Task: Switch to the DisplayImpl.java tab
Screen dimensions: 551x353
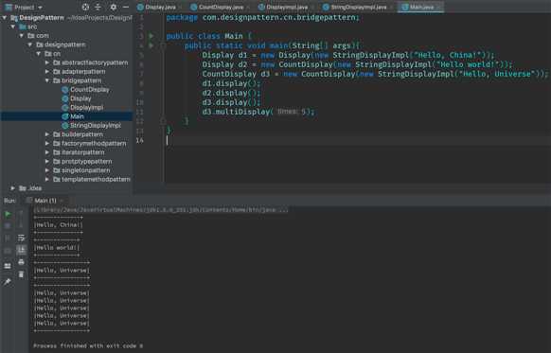Action: tap(286, 7)
